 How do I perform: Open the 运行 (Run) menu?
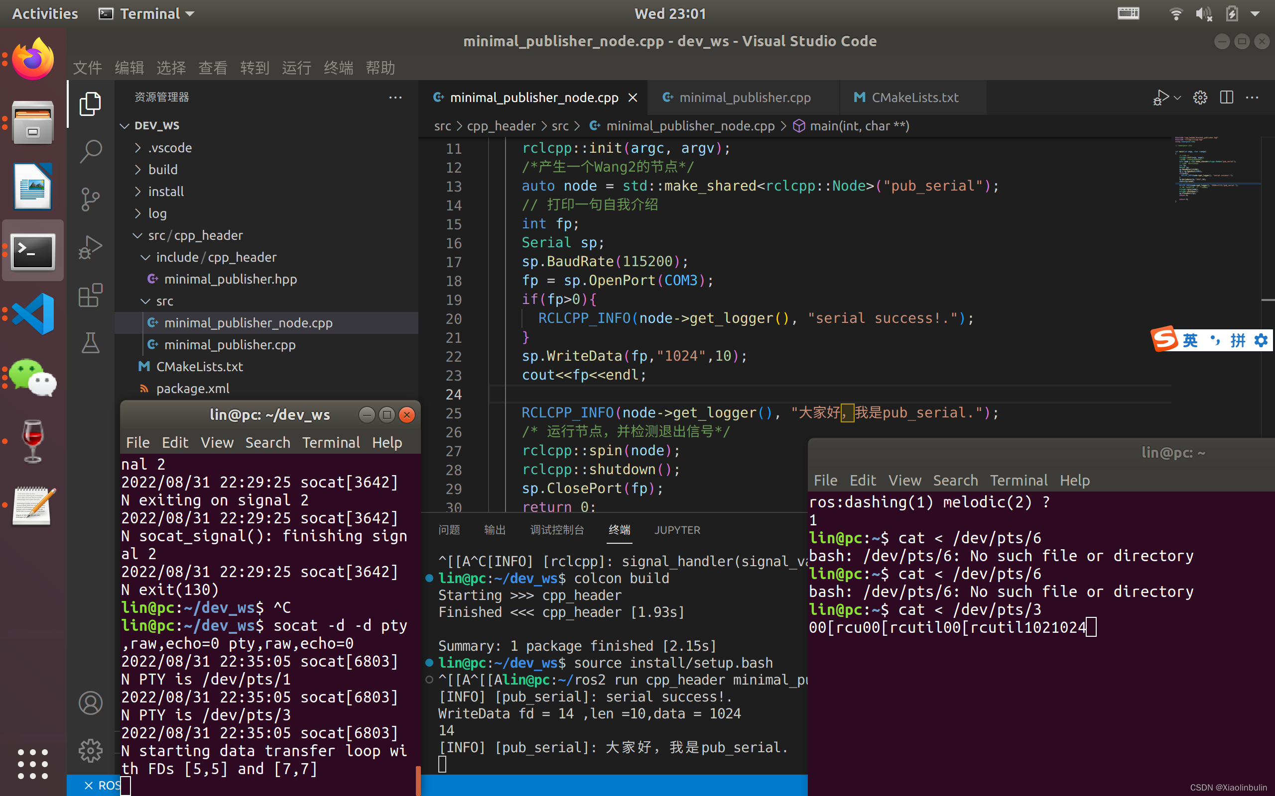click(x=297, y=68)
